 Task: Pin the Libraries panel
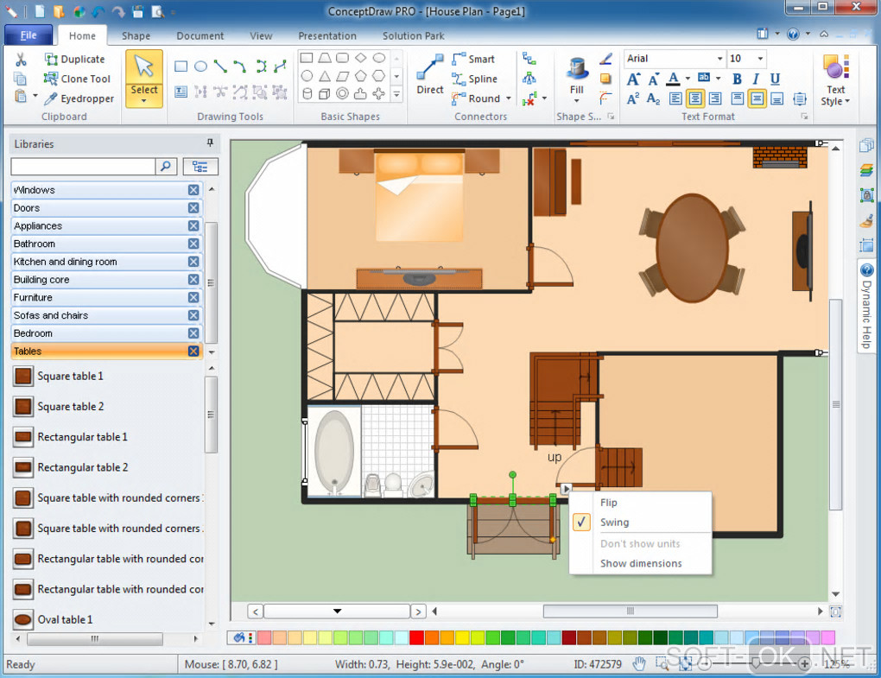pos(210,143)
